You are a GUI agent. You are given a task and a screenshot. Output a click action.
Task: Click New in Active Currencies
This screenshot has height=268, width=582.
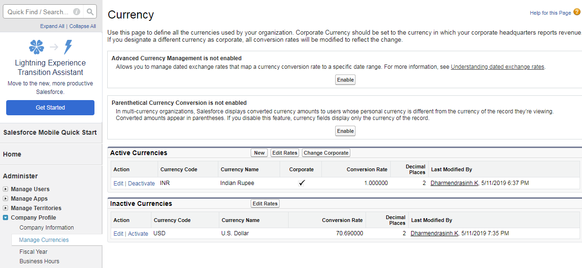259,153
